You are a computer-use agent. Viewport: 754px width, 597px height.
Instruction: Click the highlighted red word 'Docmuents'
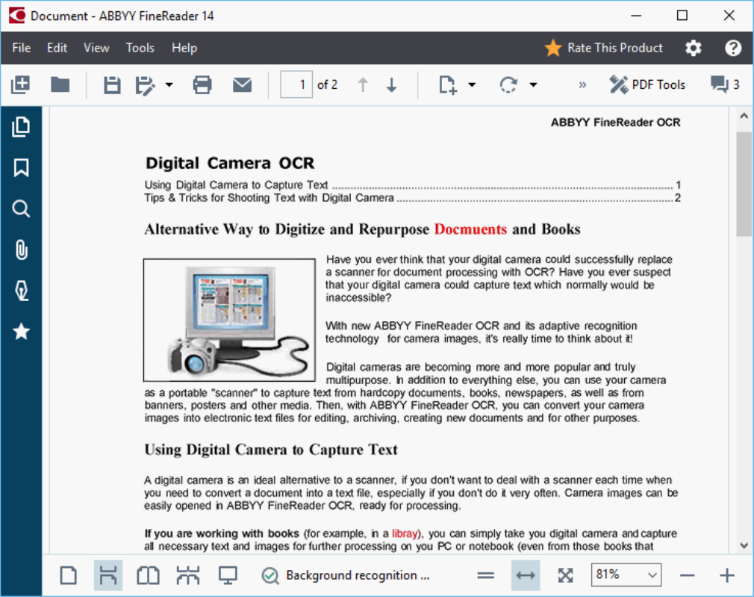pos(470,229)
